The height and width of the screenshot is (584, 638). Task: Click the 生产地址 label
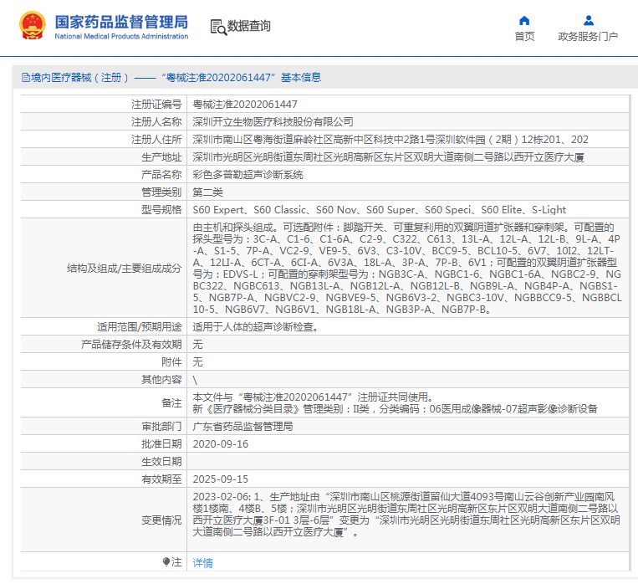point(161,157)
